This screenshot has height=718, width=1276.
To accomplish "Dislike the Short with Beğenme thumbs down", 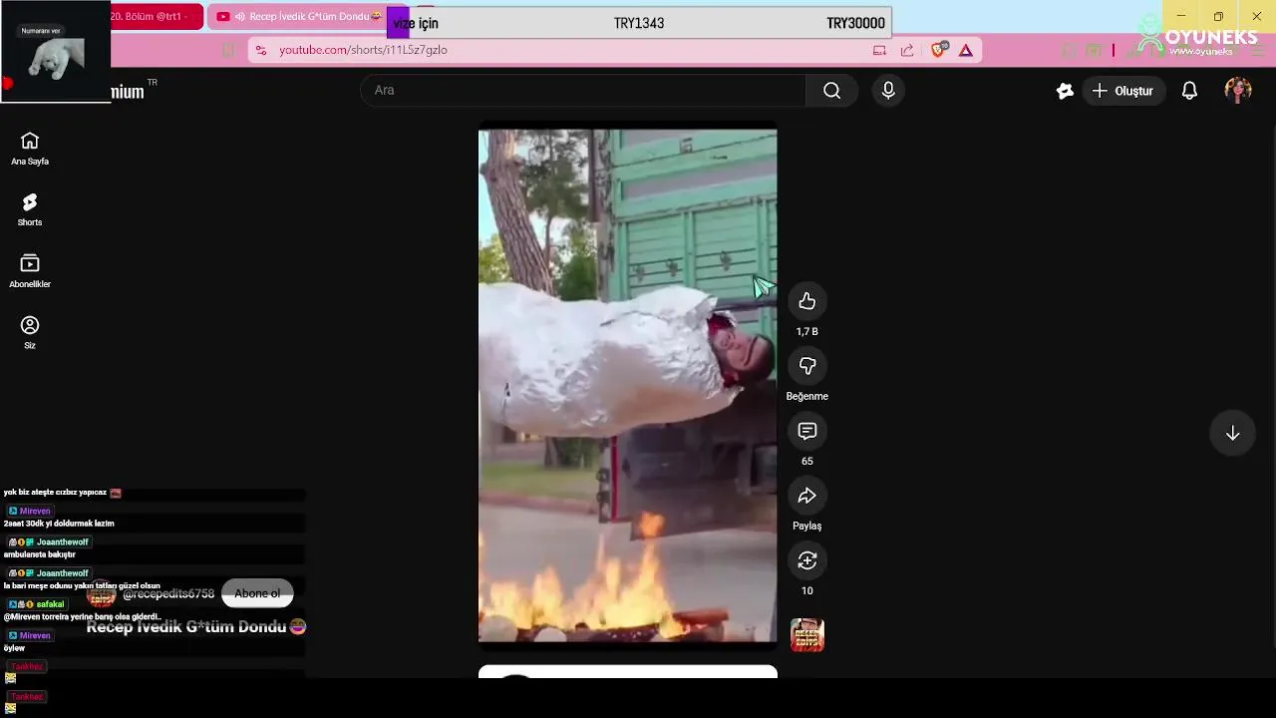I will point(807,366).
